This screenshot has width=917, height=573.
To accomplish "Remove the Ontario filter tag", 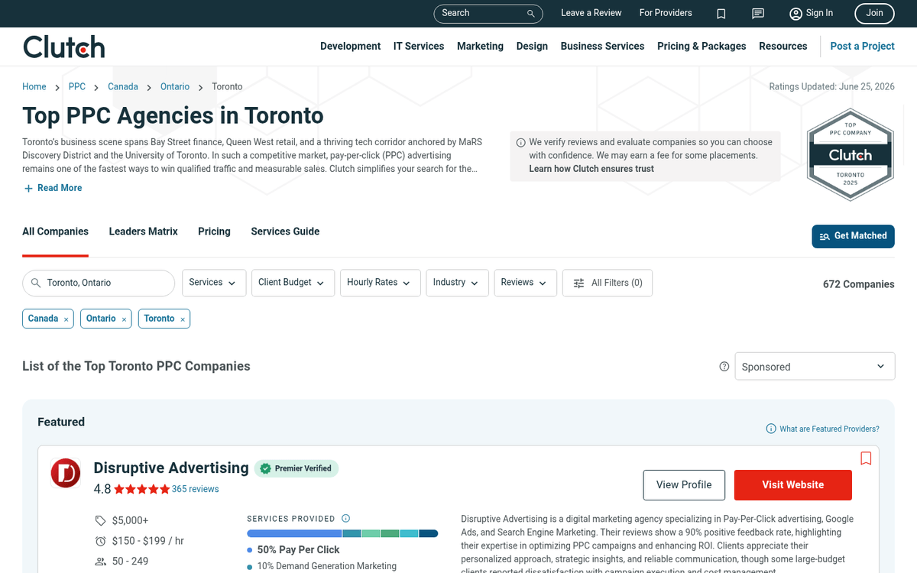I will tap(124, 319).
